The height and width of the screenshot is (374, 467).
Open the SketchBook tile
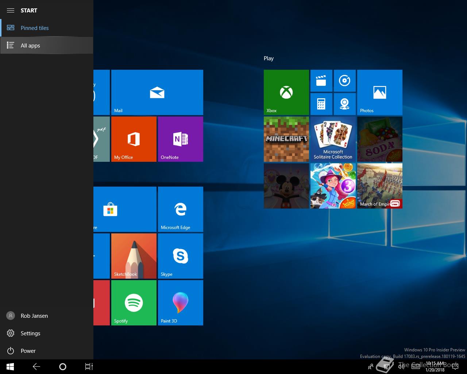134,256
